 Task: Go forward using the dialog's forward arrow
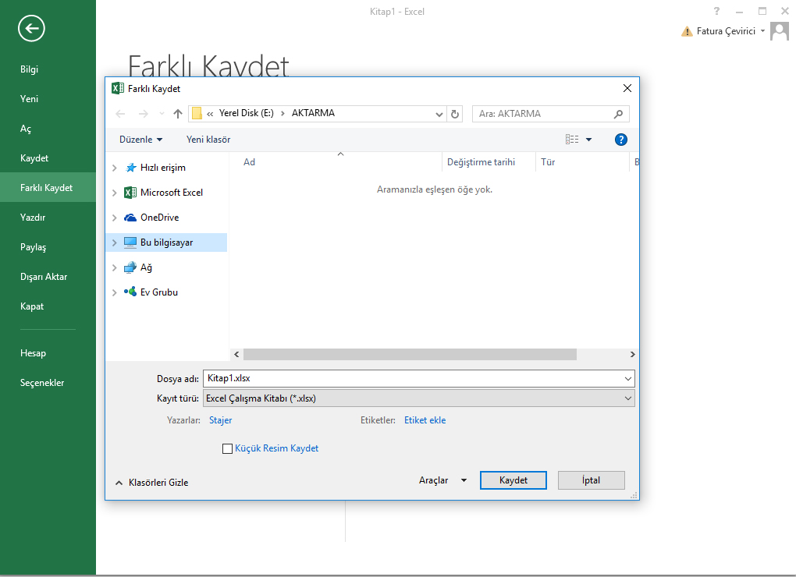(144, 114)
